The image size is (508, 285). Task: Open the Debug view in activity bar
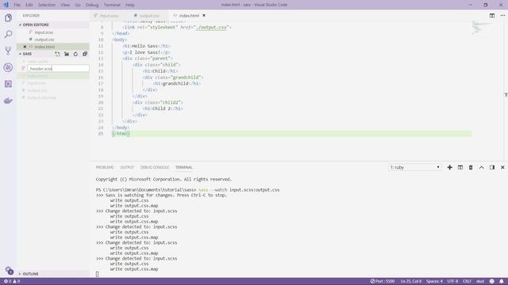[8, 67]
